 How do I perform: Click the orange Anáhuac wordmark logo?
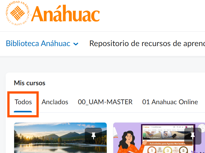click(x=65, y=13)
